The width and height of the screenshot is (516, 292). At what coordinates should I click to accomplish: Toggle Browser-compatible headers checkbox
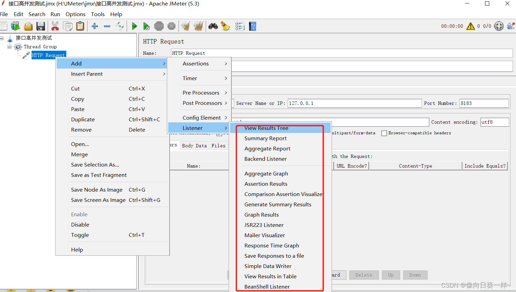click(x=384, y=133)
